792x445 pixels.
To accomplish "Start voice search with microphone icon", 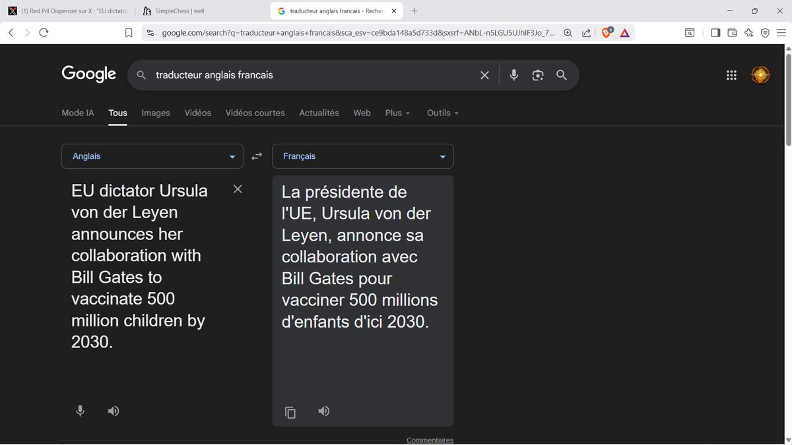I will (514, 75).
